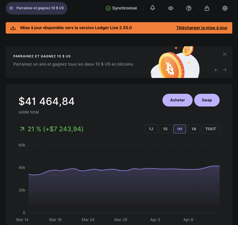Select the 1A time range
Viewport: 238px width, 225px height.
tap(194, 129)
